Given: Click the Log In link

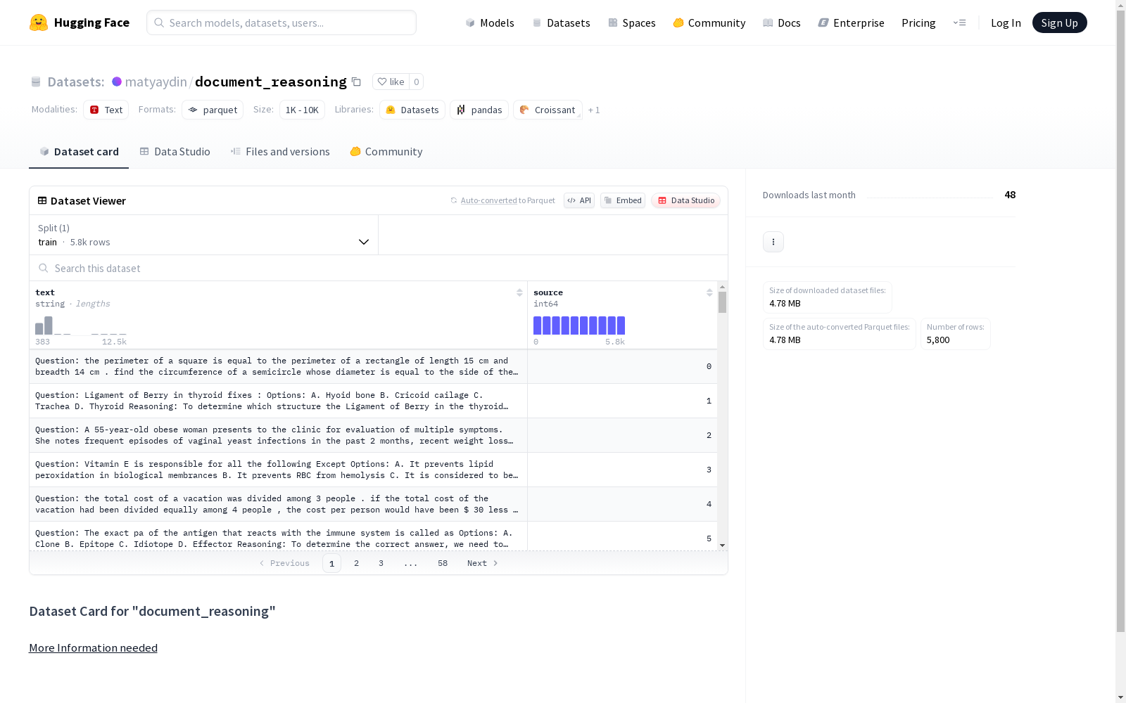Looking at the screenshot, I should pyautogui.click(x=1006, y=22).
